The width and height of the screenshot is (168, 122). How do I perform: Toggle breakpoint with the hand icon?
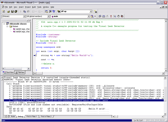(119, 17)
